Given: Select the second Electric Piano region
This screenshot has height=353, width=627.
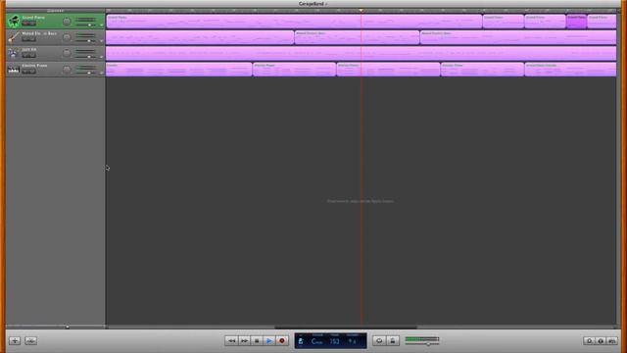Looking at the screenshot, I should pyautogui.click(x=294, y=70).
